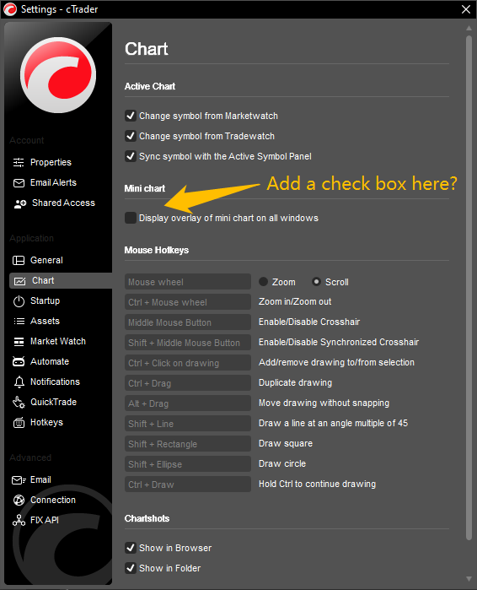Click 'Hold Ctrl to continue drawing' text
477x590 pixels.
[x=318, y=484]
